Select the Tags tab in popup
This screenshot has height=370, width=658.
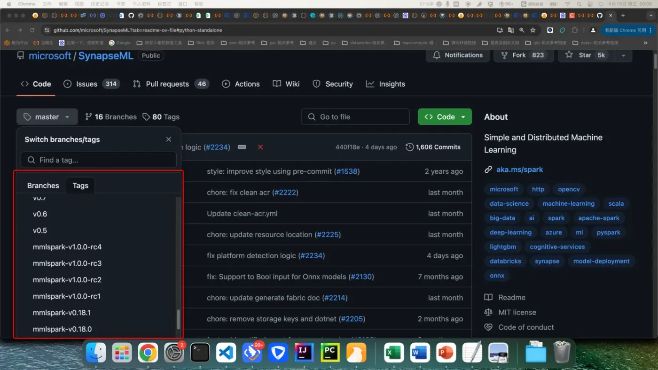click(80, 185)
